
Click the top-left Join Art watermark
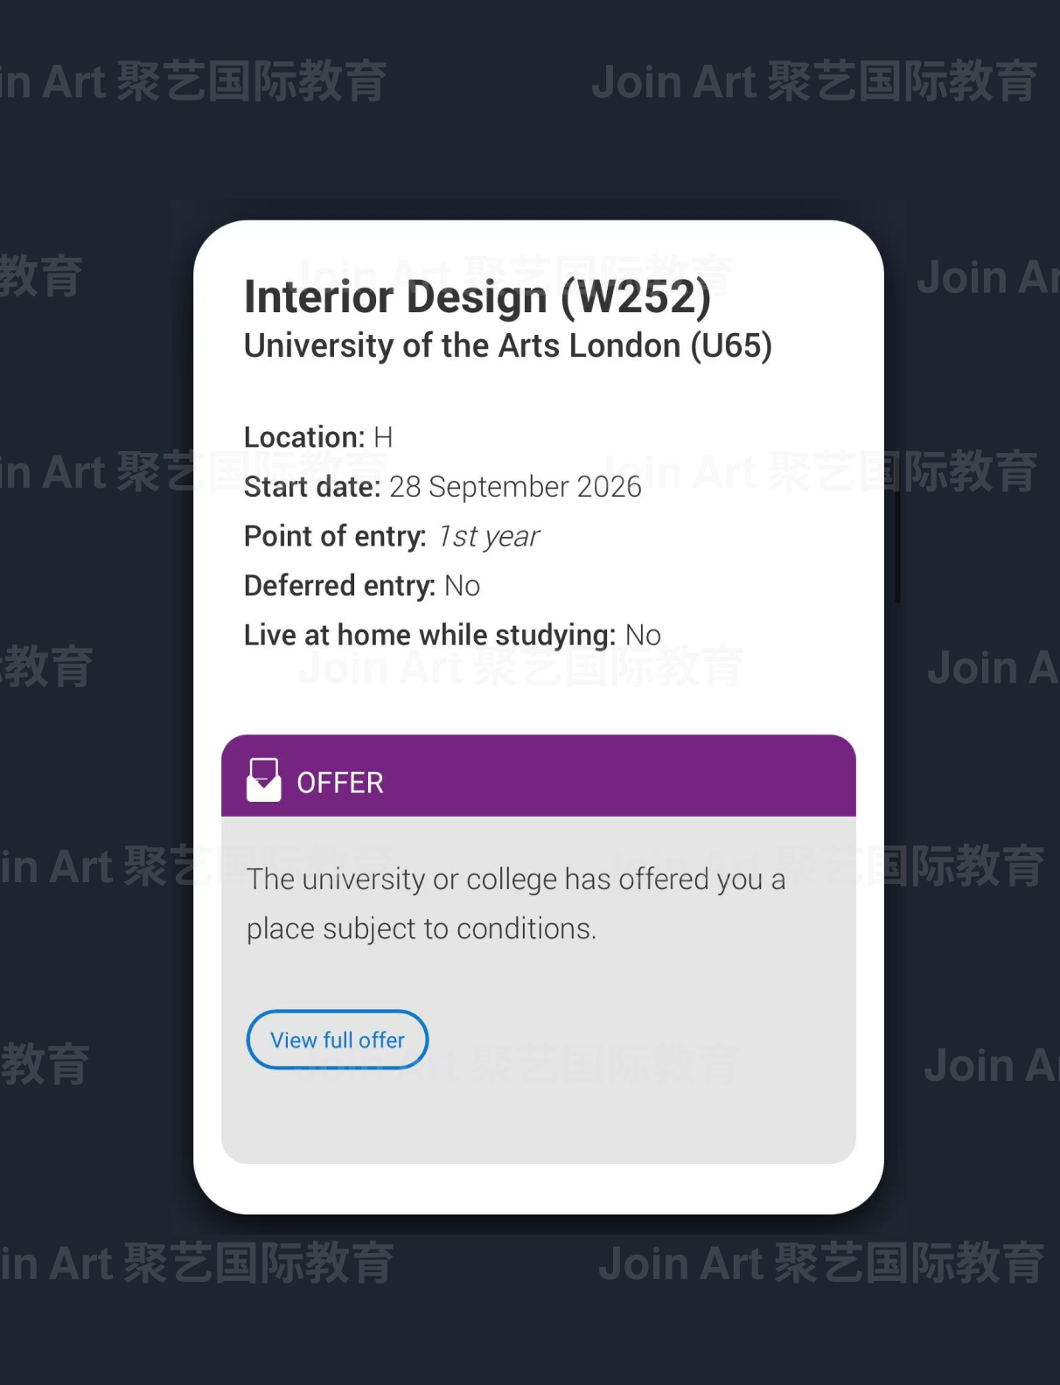pos(192,82)
